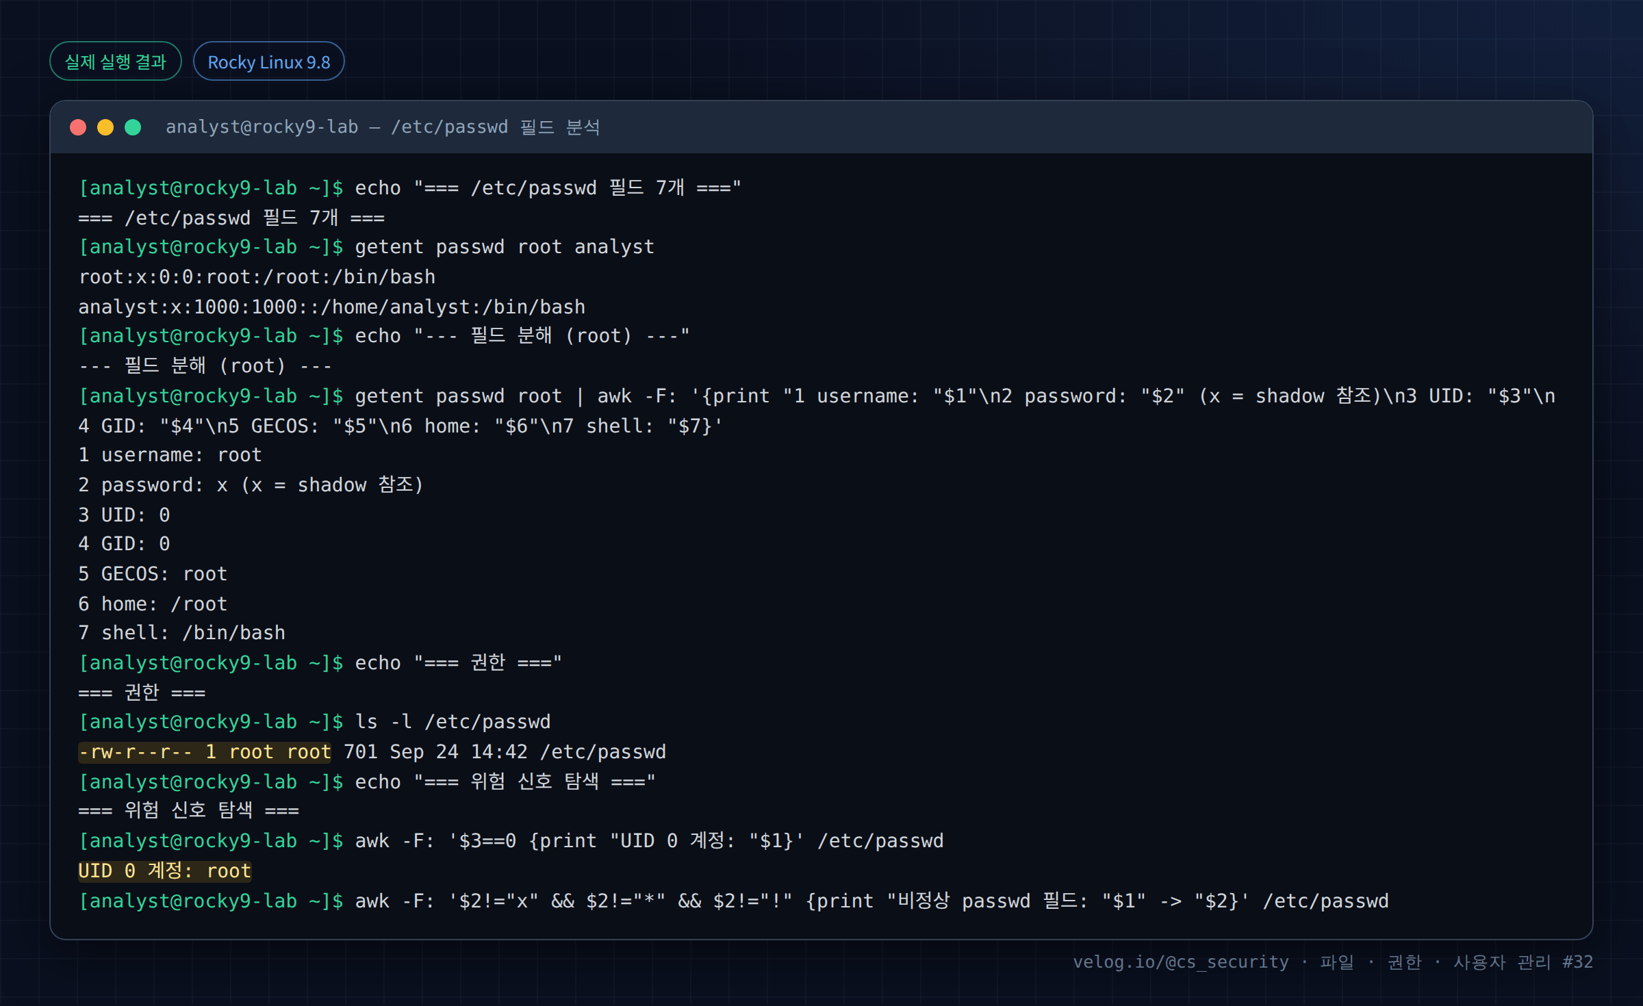
Task: Click the output line '3 UID: 0'
Action: [x=124, y=515]
